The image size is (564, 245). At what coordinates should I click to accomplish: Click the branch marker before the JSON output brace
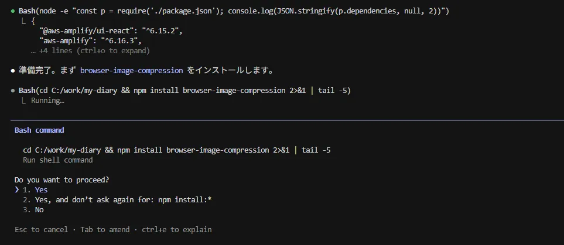(x=24, y=21)
